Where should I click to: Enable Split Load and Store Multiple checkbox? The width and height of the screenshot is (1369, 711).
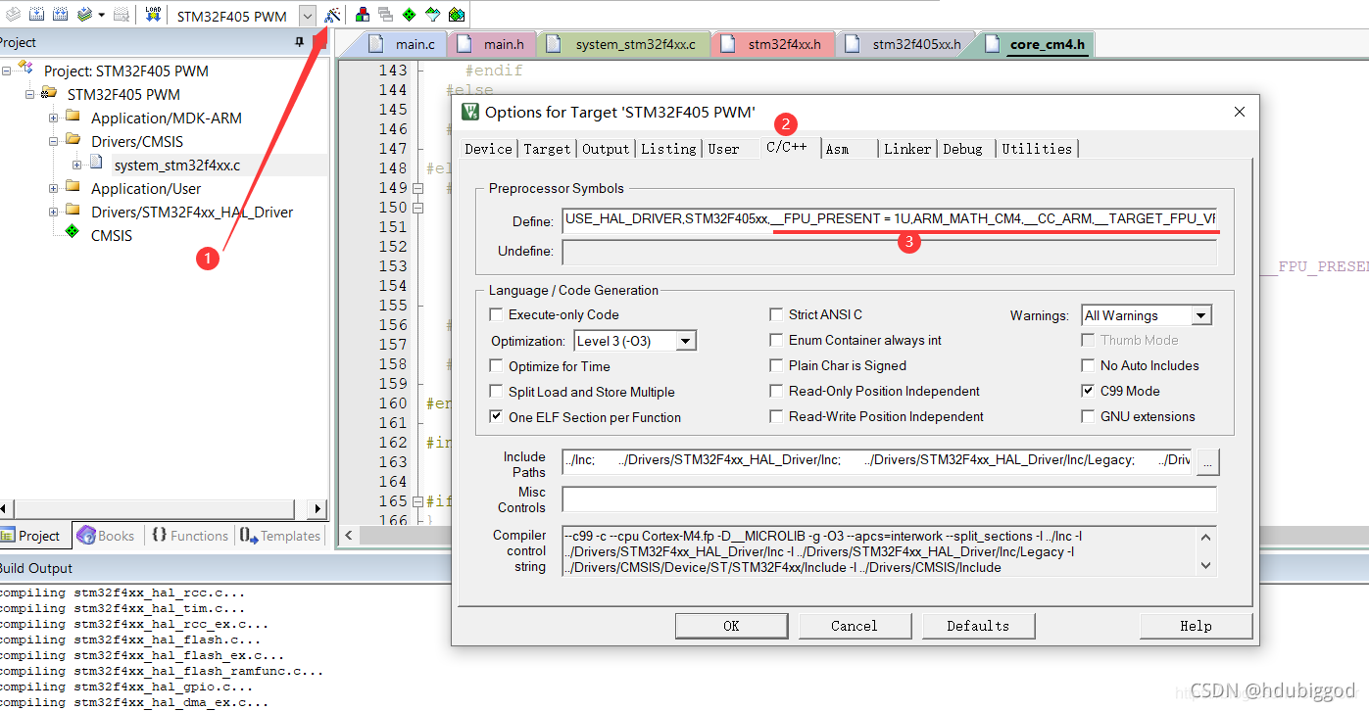pyautogui.click(x=496, y=392)
